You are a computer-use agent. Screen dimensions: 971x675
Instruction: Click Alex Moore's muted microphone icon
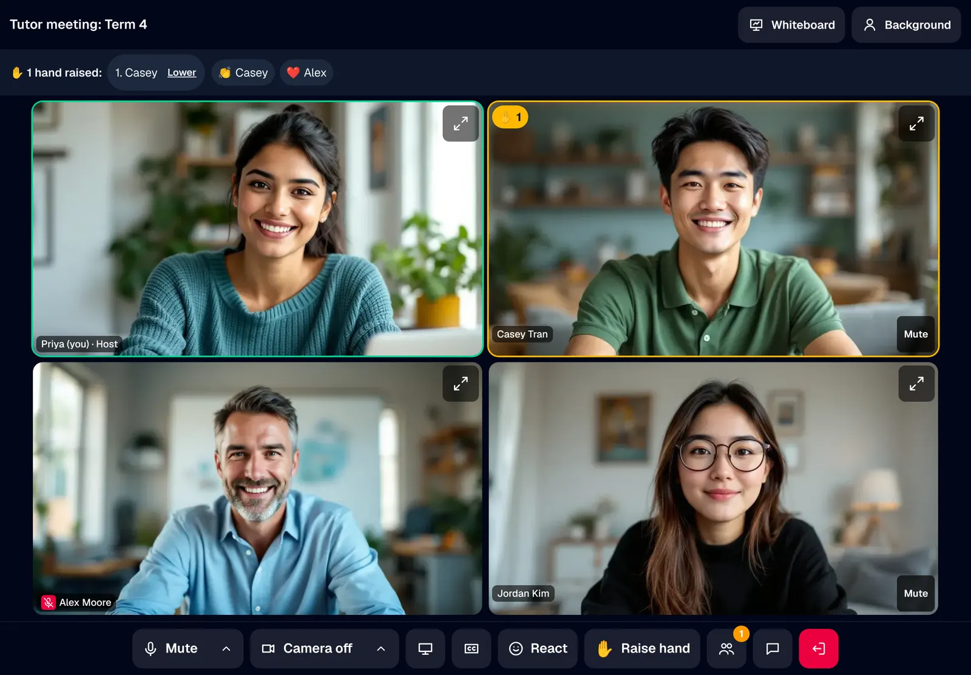click(49, 602)
